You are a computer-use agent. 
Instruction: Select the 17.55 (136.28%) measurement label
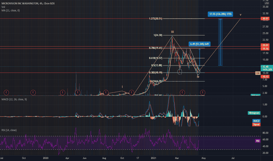(x=220, y=14)
